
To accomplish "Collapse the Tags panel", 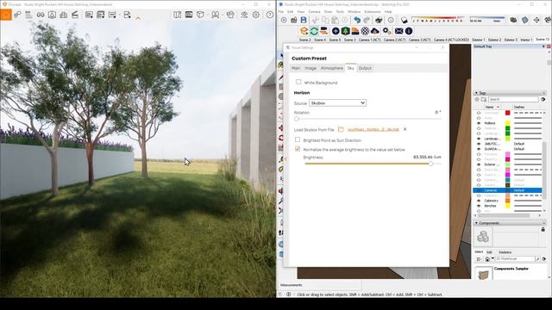I will pyautogui.click(x=476, y=93).
